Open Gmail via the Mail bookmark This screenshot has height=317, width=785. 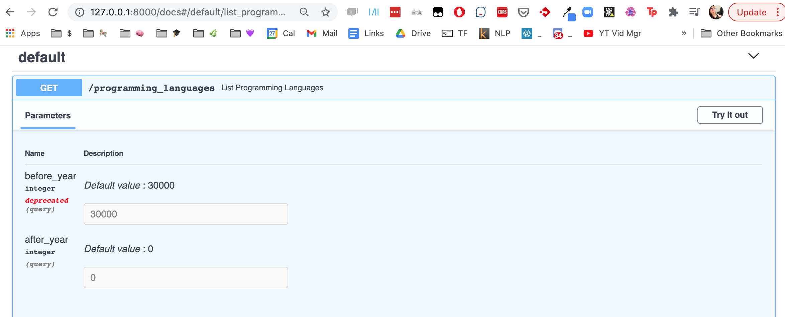coord(322,33)
